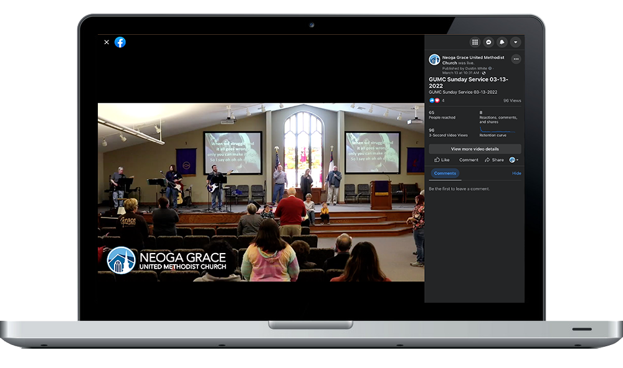The height and width of the screenshot is (368, 623).
Task: Click View more video details button
Action: 475,149
